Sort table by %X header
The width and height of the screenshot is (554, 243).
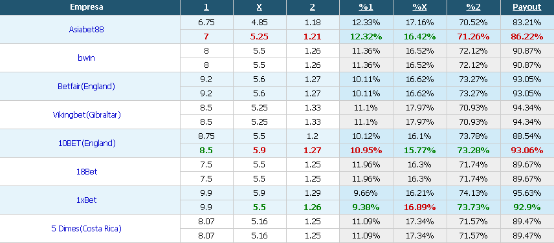coord(420,7)
